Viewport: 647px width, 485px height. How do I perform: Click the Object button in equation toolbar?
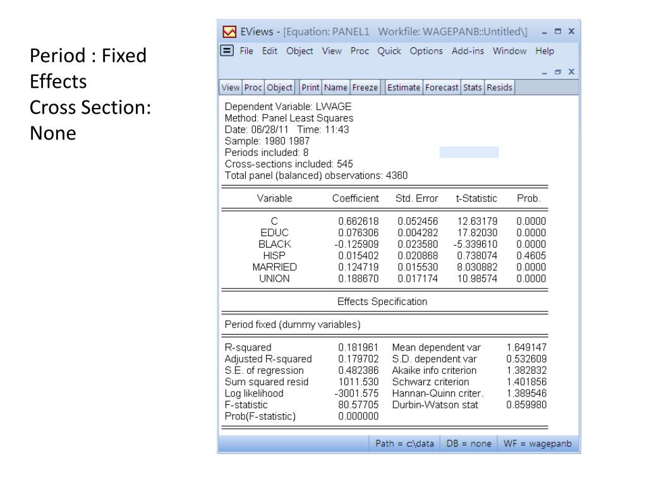coord(279,87)
